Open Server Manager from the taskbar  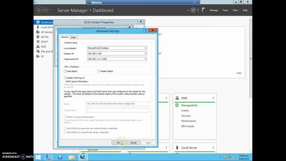pos(49,157)
